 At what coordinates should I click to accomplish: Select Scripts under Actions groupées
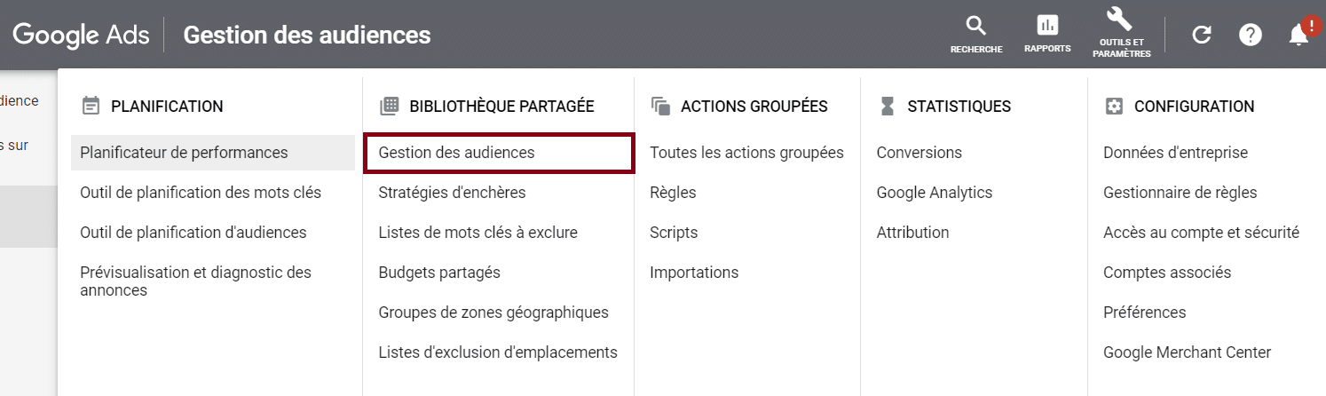674,233
